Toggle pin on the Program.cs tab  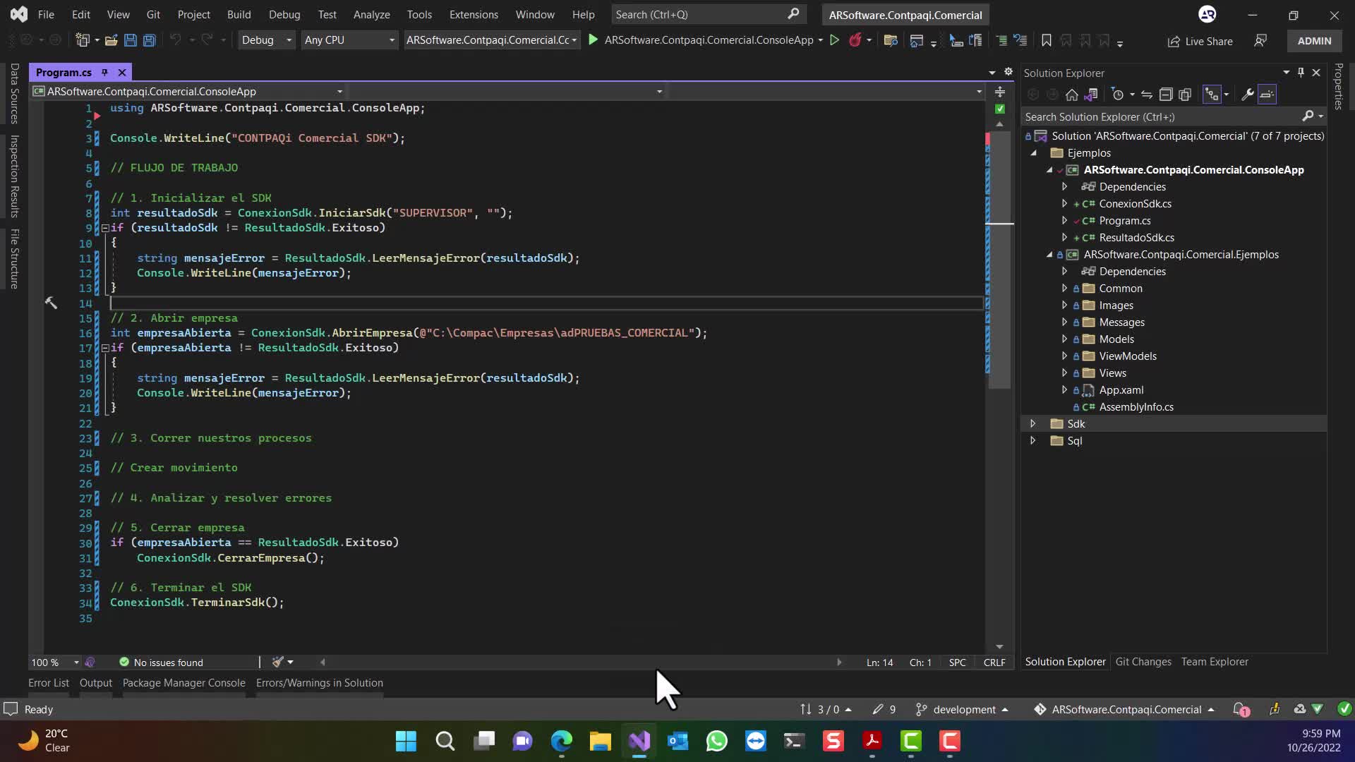click(104, 72)
